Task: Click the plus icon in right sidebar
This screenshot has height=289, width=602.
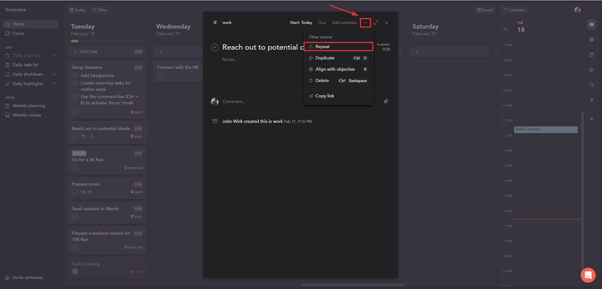Action: (x=592, y=119)
